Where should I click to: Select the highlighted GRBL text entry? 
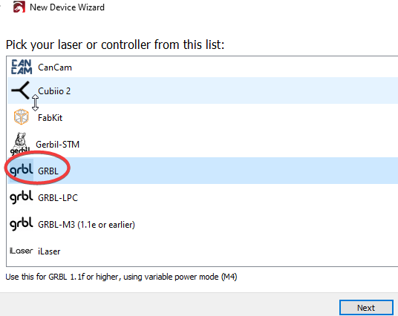(48, 171)
